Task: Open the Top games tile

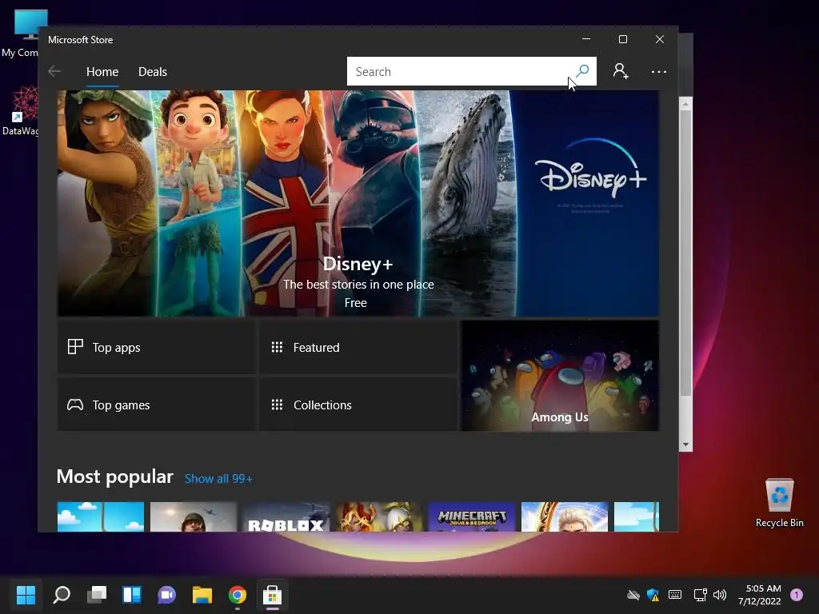Action: [x=156, y=405]
